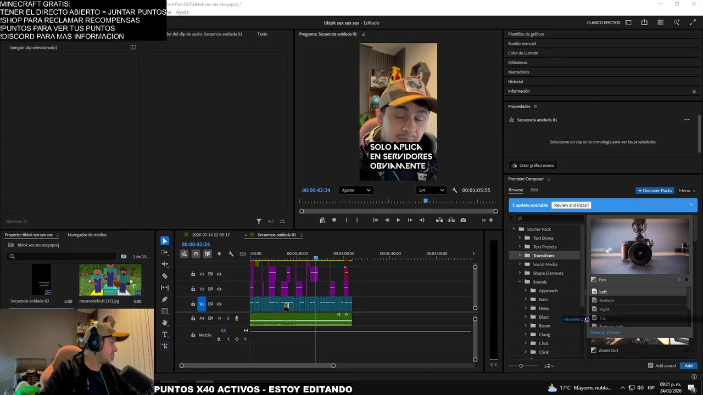Open Program monitor wrench settings

tap(455, 190)
